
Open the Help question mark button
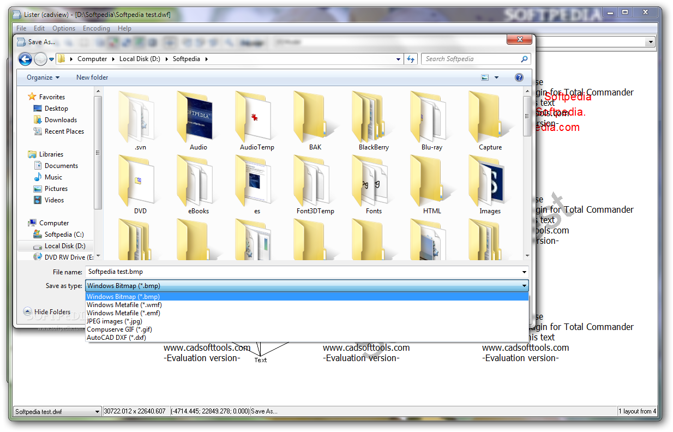tap(519, 77)
